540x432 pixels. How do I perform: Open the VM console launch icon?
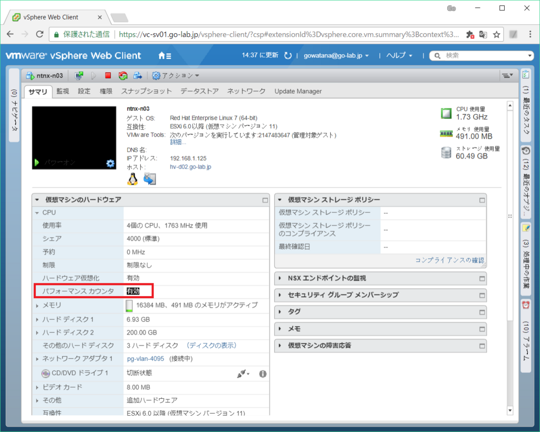click(79, 76)
